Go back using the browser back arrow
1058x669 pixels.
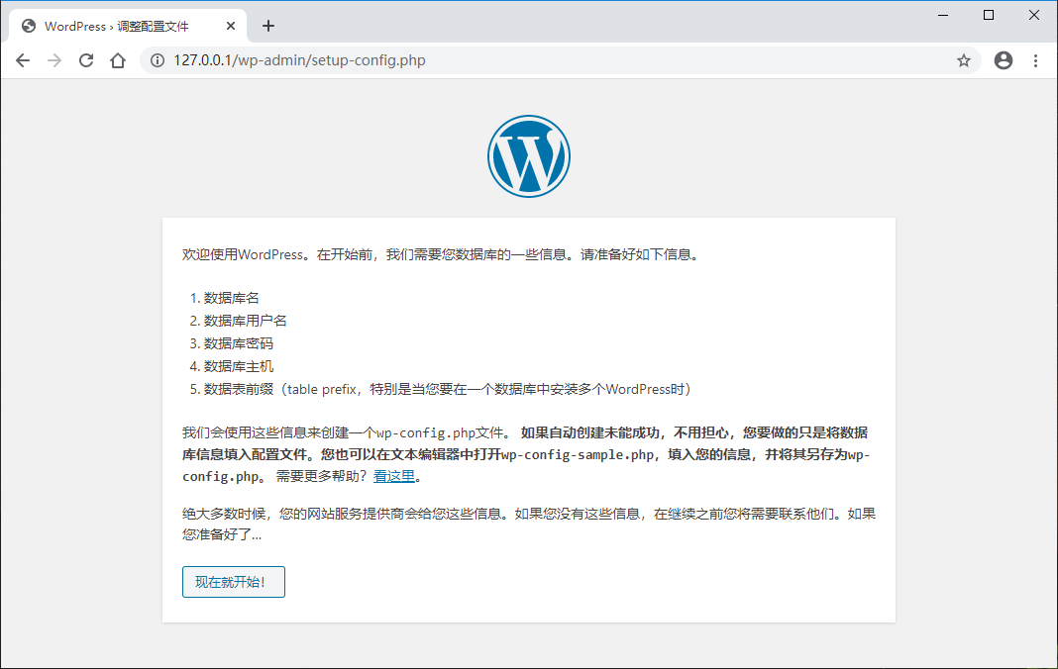pos(23,60)
